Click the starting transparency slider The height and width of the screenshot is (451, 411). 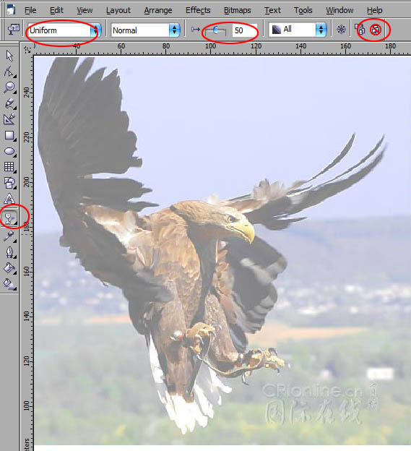[x=215, y=30]
